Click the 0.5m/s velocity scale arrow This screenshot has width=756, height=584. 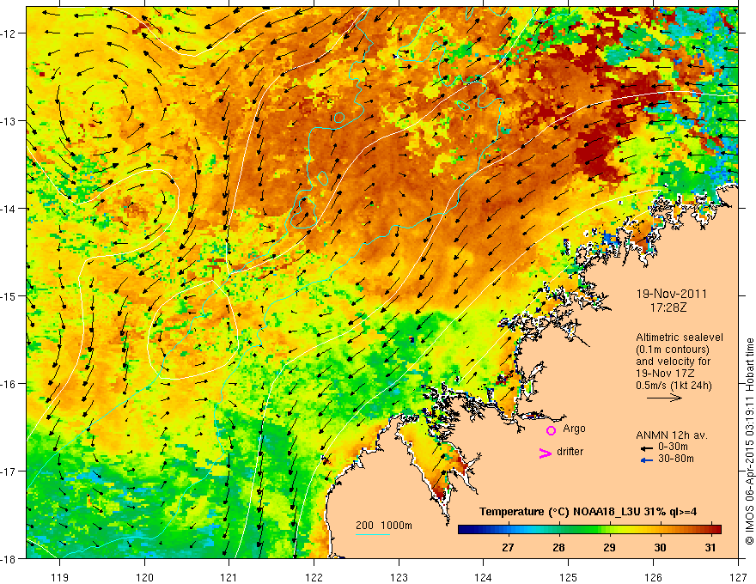[x=664, y=398]
